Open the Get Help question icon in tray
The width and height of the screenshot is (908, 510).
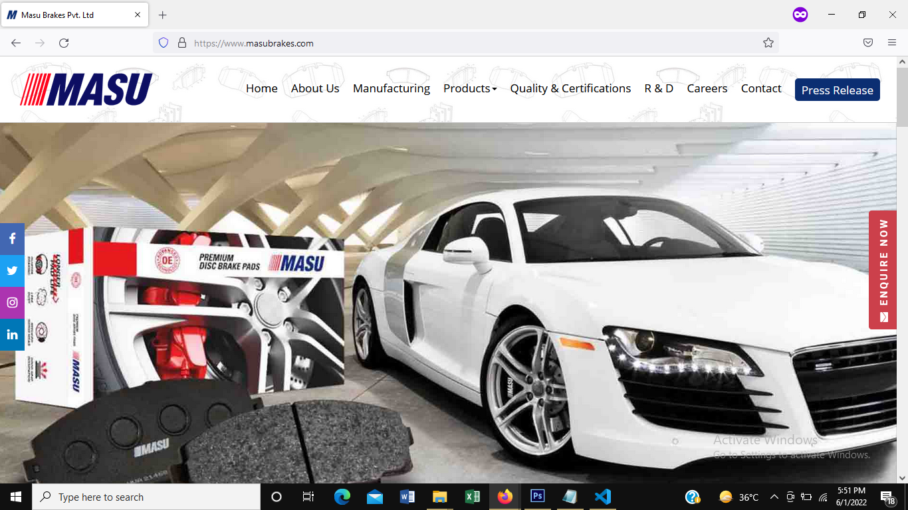tap(692, 497)
